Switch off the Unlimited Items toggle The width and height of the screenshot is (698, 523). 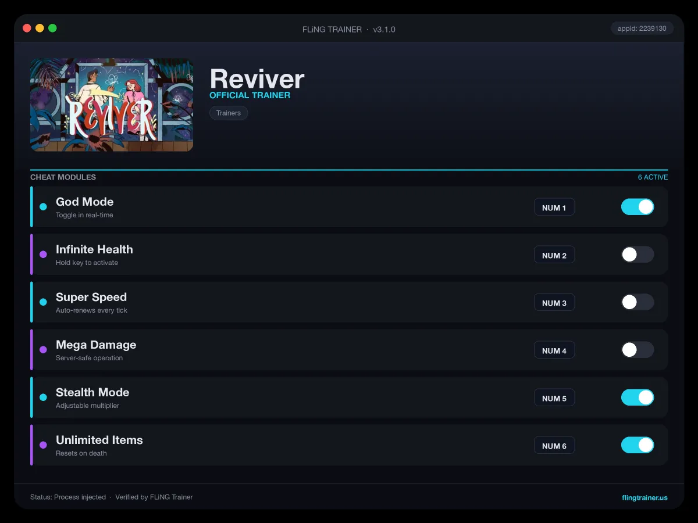coord(638,445)
